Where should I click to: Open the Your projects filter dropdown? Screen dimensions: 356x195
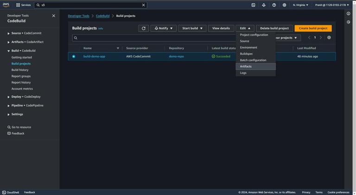(286, 38)
